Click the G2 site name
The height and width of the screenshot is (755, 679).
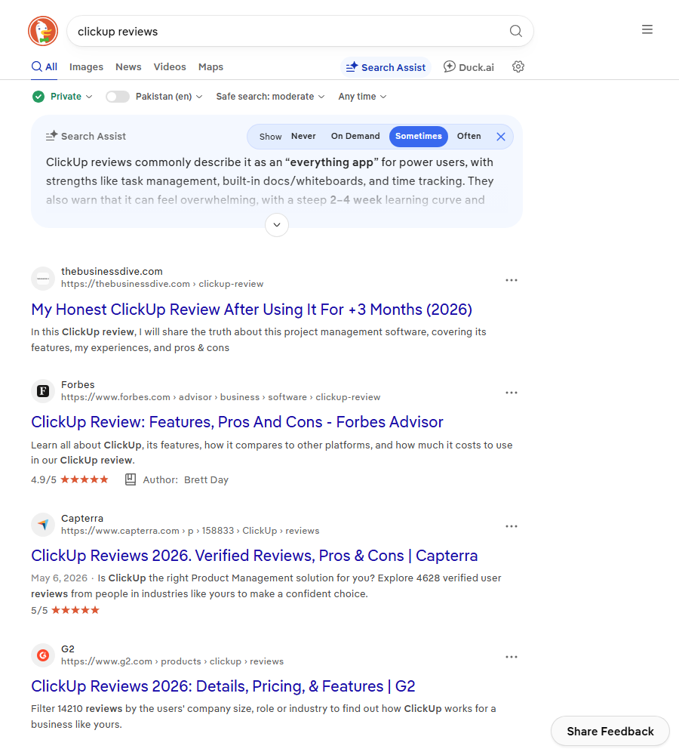(x=68, y=649)
